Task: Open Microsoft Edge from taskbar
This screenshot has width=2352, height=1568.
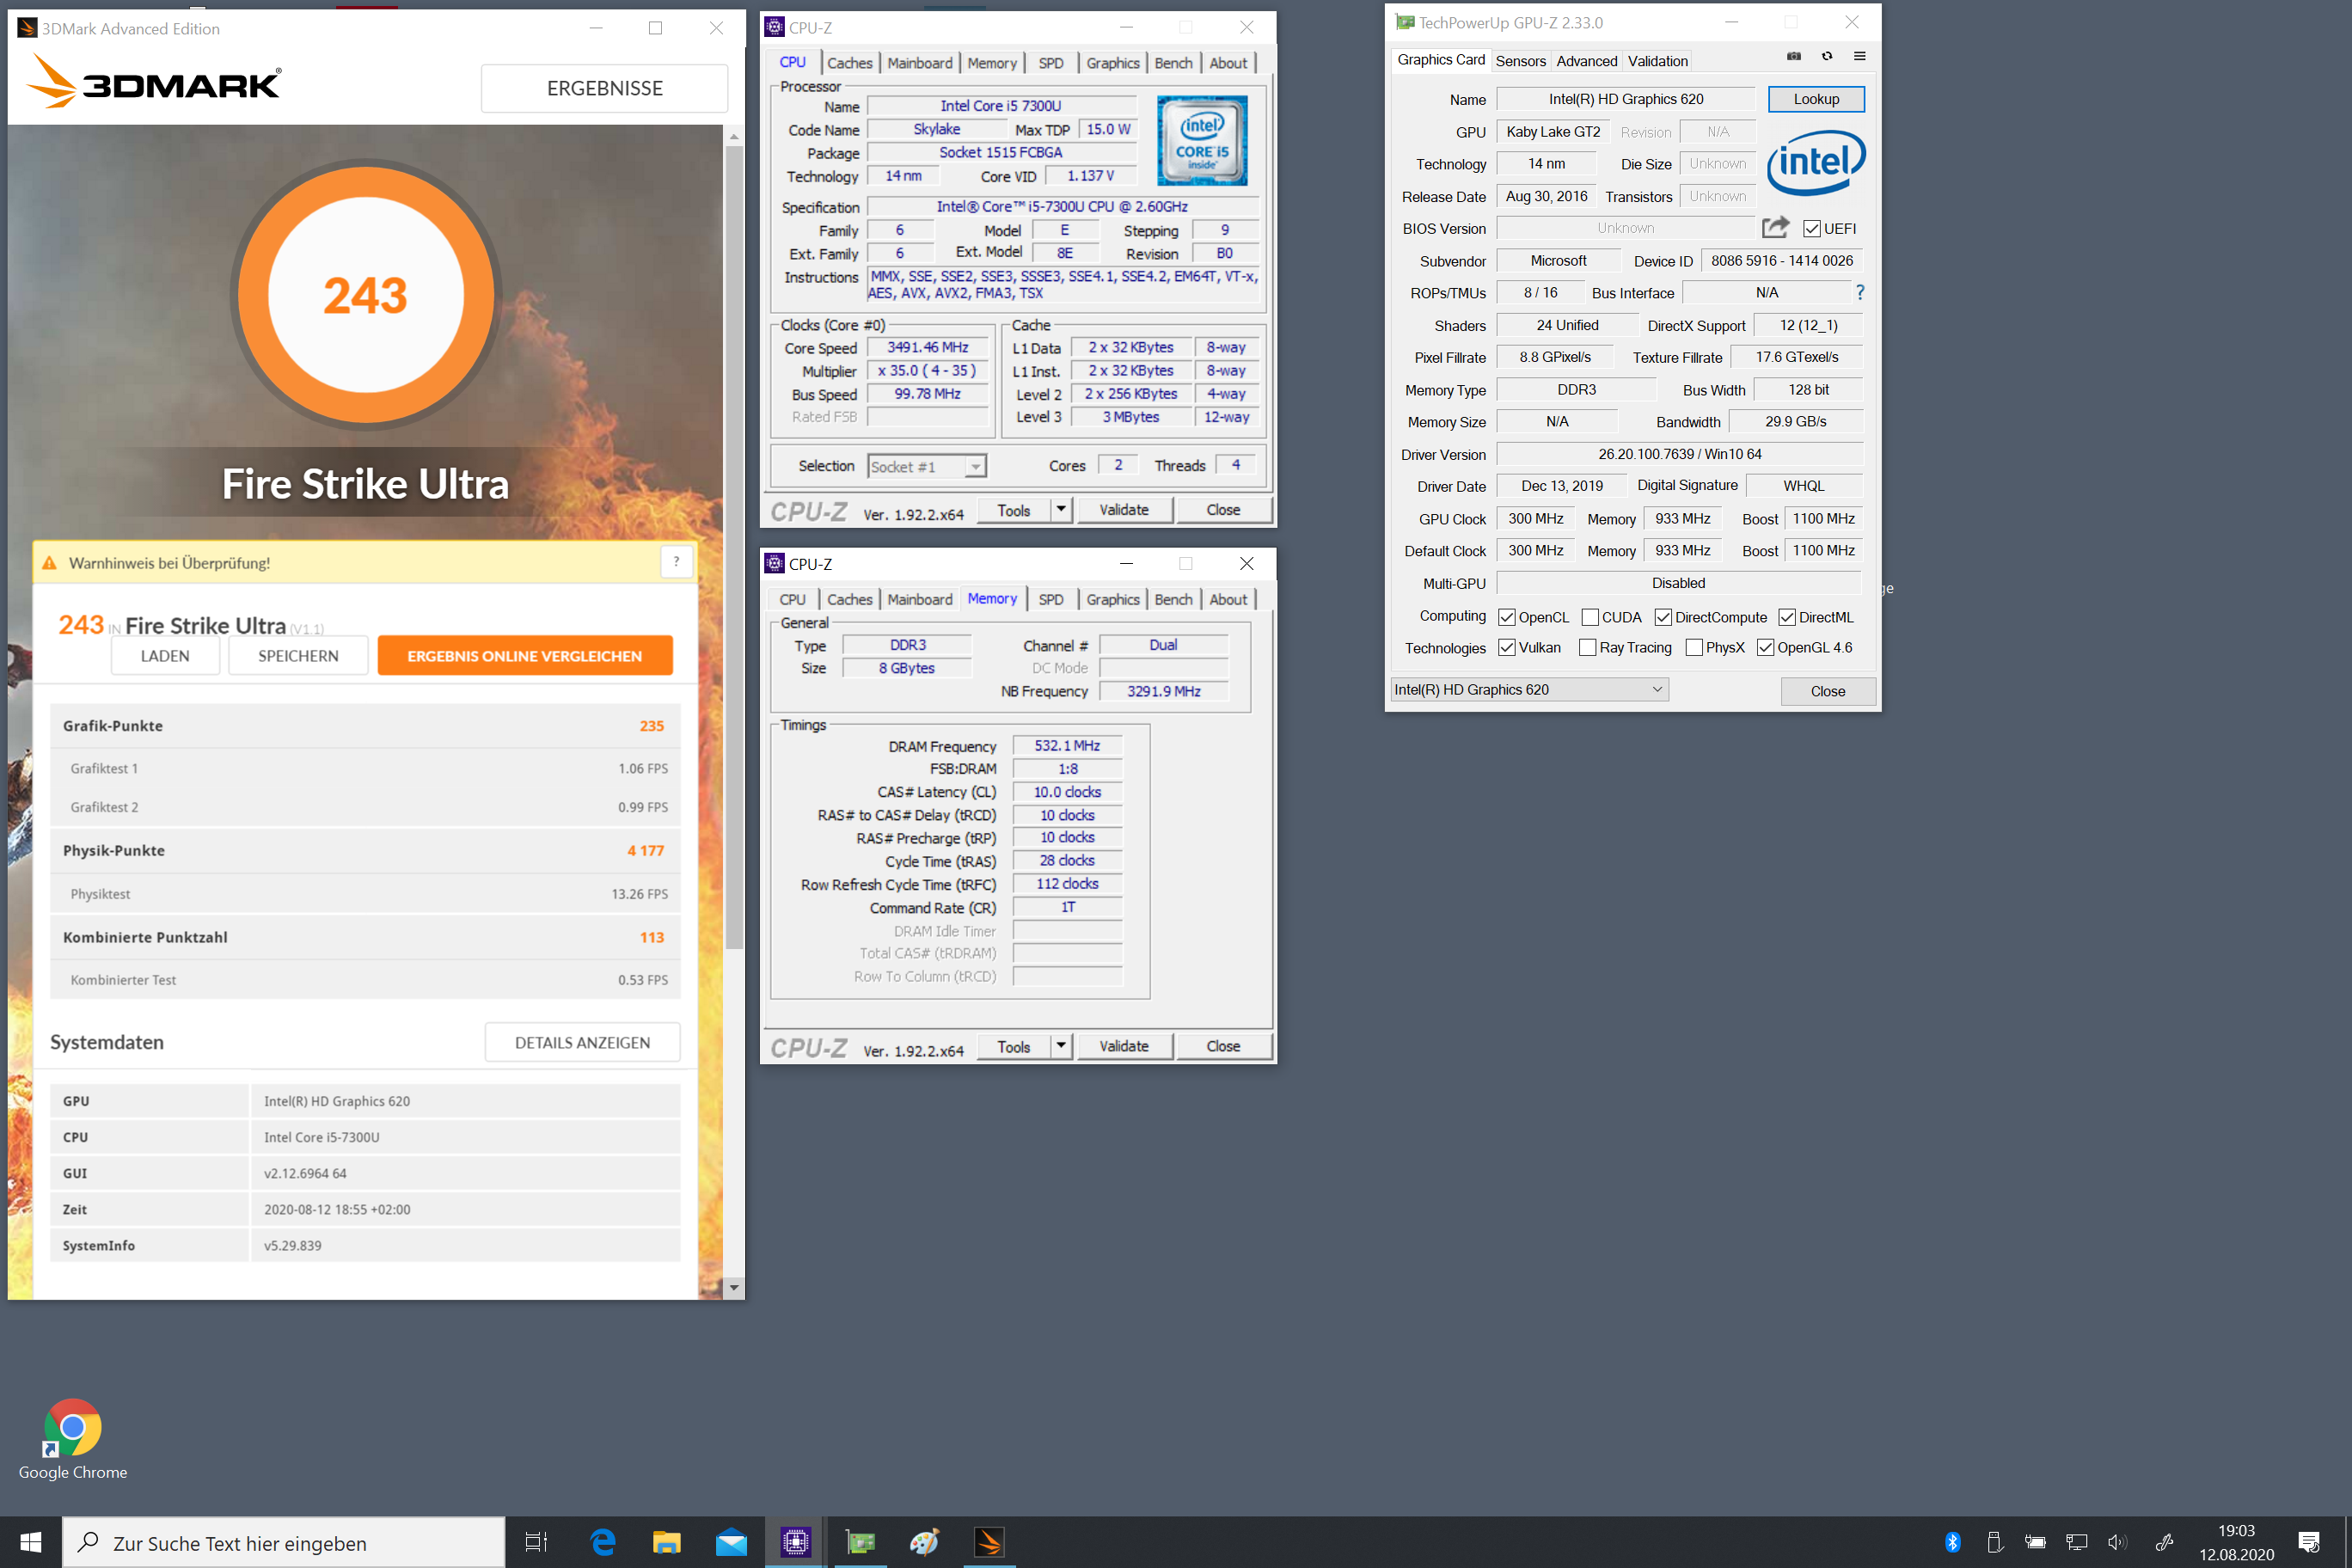Action: point(603,1542)
